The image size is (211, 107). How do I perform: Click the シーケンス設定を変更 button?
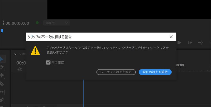(116, 72)
